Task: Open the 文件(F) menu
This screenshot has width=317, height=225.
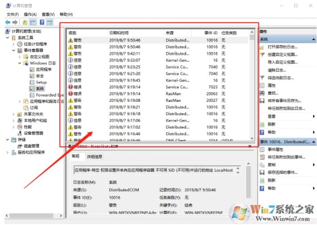Action: coord(12,14)
